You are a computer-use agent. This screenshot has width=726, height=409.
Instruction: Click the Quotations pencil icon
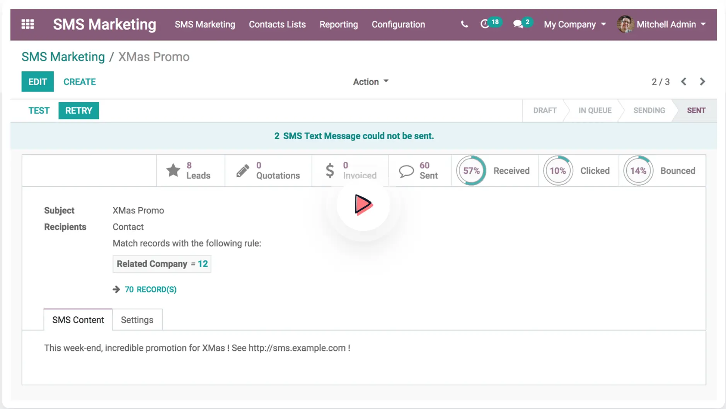[x=243, y=171]
